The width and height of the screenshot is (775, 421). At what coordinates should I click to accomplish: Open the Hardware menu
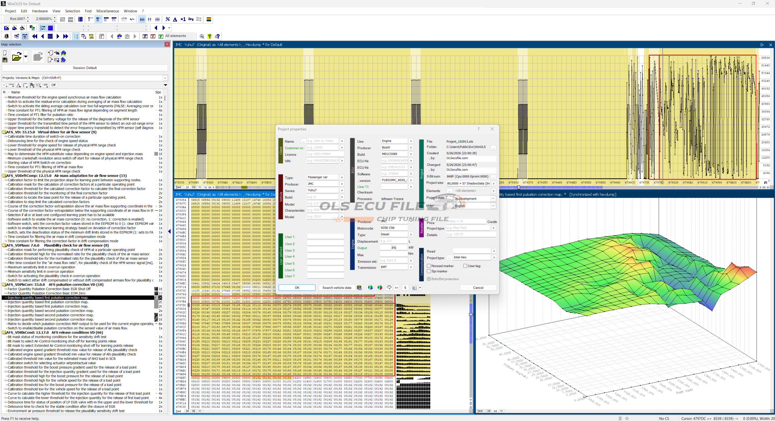pos(40,11)
